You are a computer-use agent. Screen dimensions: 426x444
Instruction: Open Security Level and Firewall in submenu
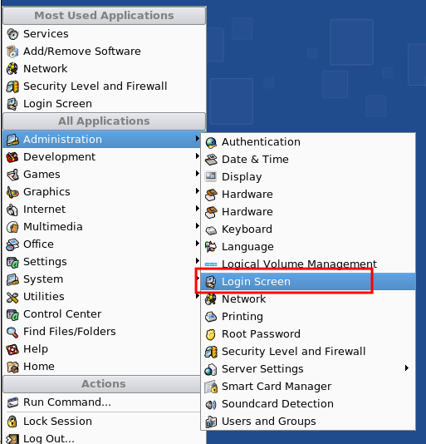[308, 352]
